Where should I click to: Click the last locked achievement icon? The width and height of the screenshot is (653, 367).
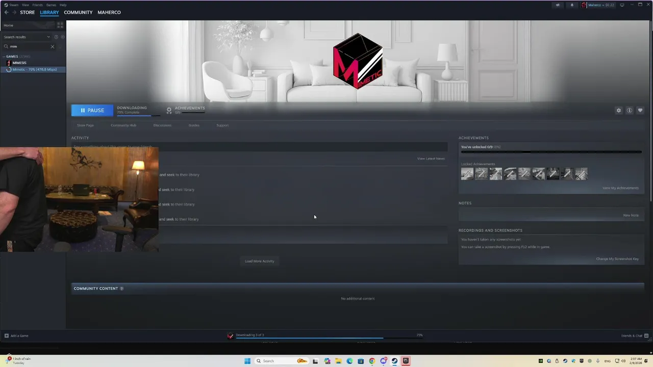[581, 174]
